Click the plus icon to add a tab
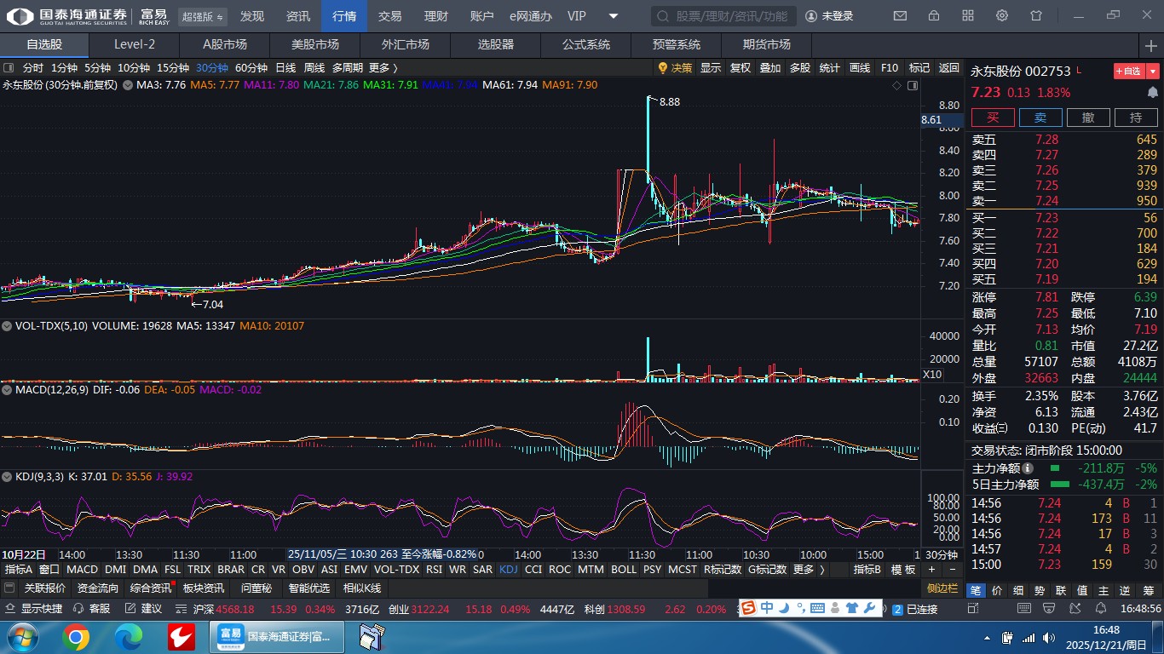Screen dimensions: 1164x654 (1151, 45)
